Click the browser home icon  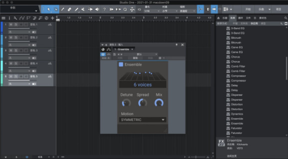pos(218,18)
